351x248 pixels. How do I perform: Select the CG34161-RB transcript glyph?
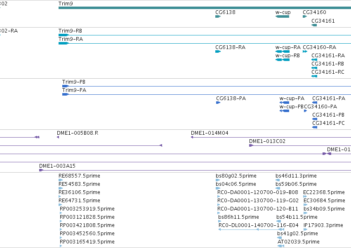click(x=314, y=68)
